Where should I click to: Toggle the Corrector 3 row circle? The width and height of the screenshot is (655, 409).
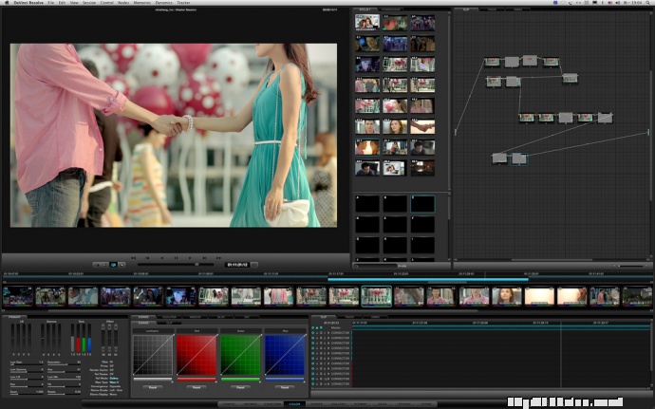pos(313,343)
